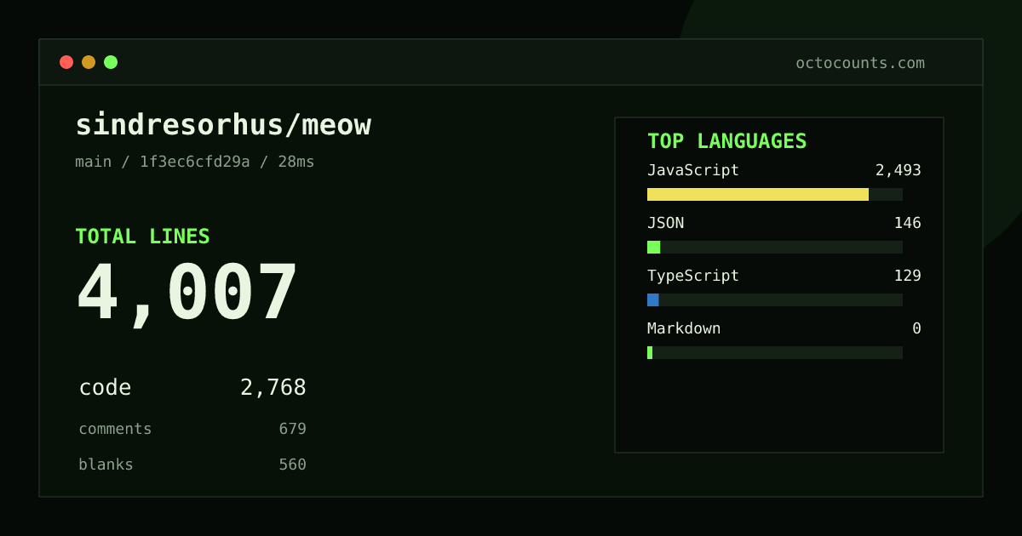Select the 4,007 total lines number

click(x=187, y=294)
